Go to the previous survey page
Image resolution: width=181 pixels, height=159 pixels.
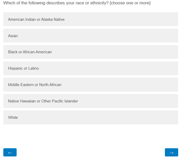[x=10, y=152]
